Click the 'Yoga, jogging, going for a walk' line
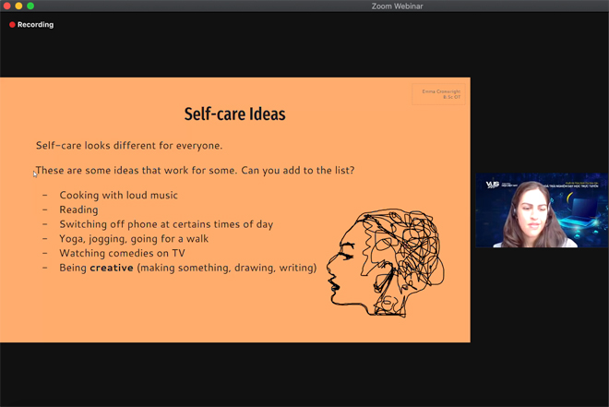The height and width of the screenshot is (407, 609). coord(134,238)
